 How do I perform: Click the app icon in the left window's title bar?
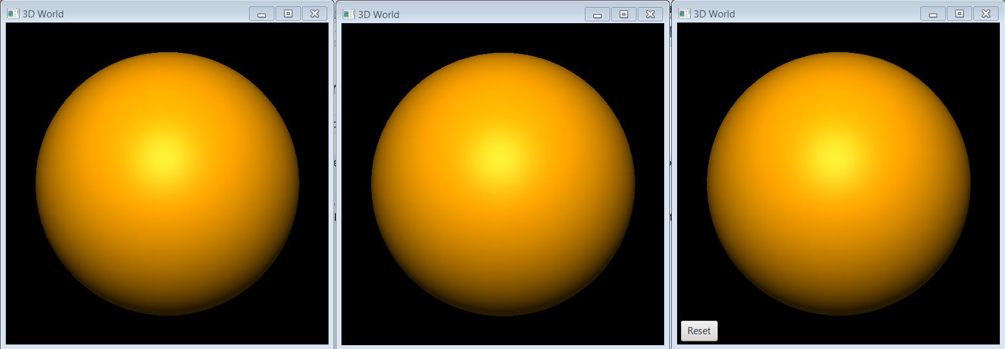(13, 14)
